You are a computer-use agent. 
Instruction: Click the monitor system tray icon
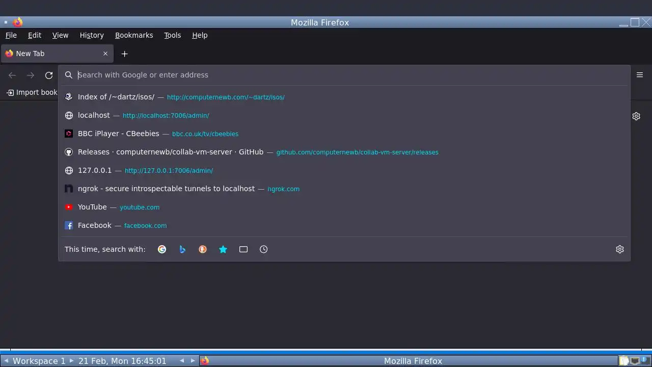(x=635, y=361)
